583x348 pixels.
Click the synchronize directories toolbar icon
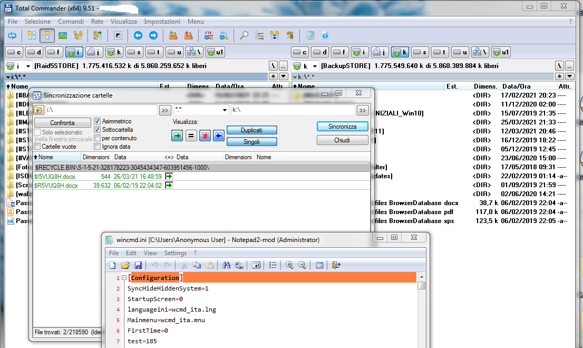(x=275, y=36)
